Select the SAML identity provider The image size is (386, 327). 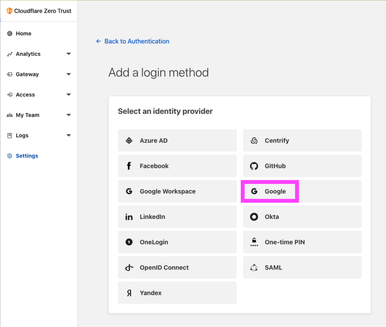point(302,268)
